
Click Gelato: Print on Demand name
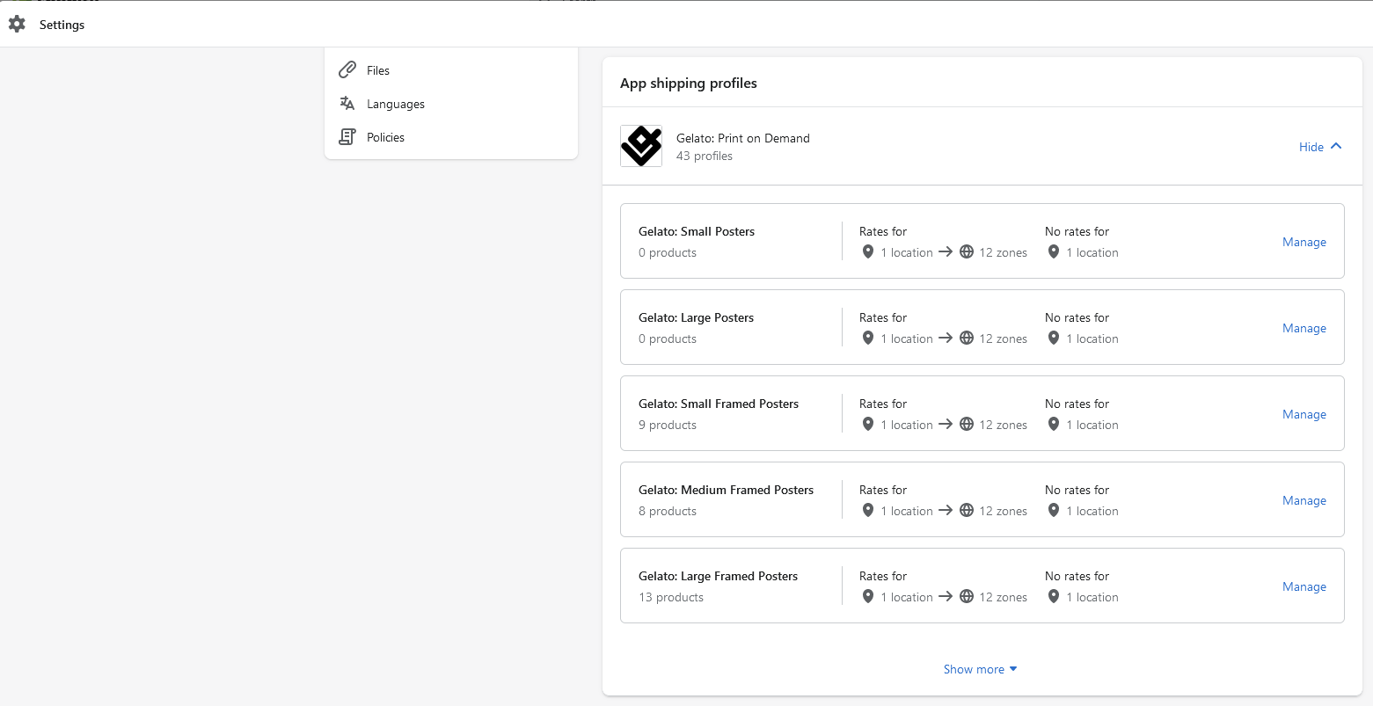(743, 138)
